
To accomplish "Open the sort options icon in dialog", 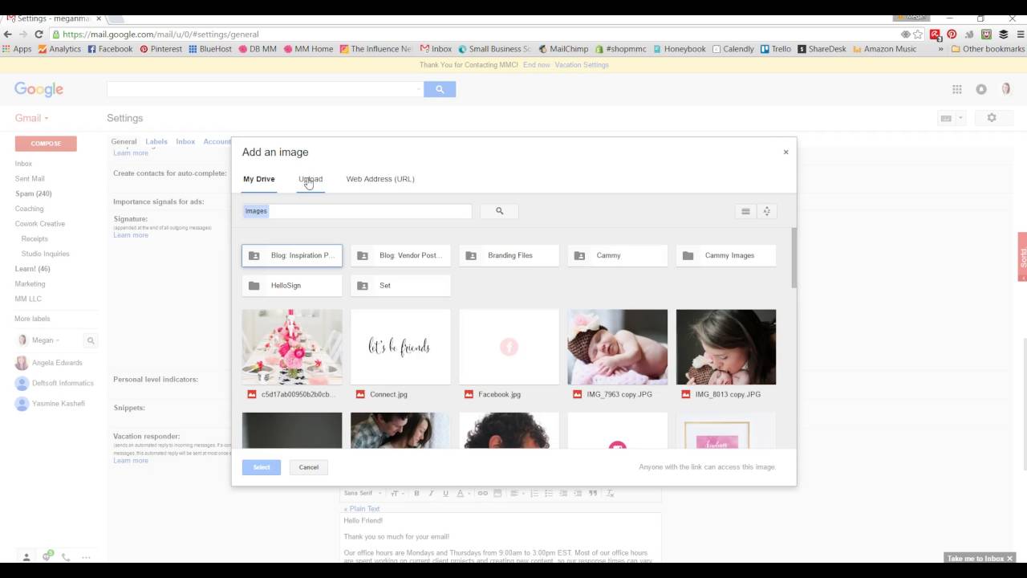I will coord(767,211).
